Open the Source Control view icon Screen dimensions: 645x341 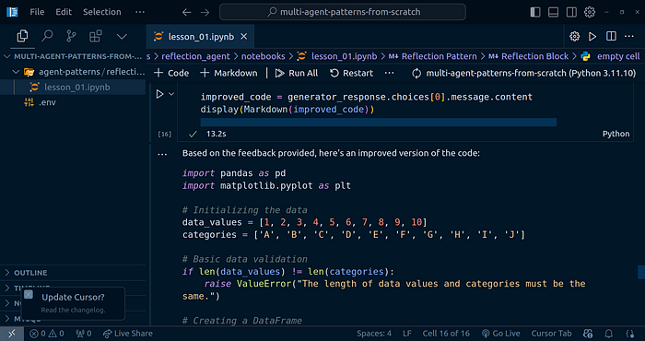click(71, 36)
